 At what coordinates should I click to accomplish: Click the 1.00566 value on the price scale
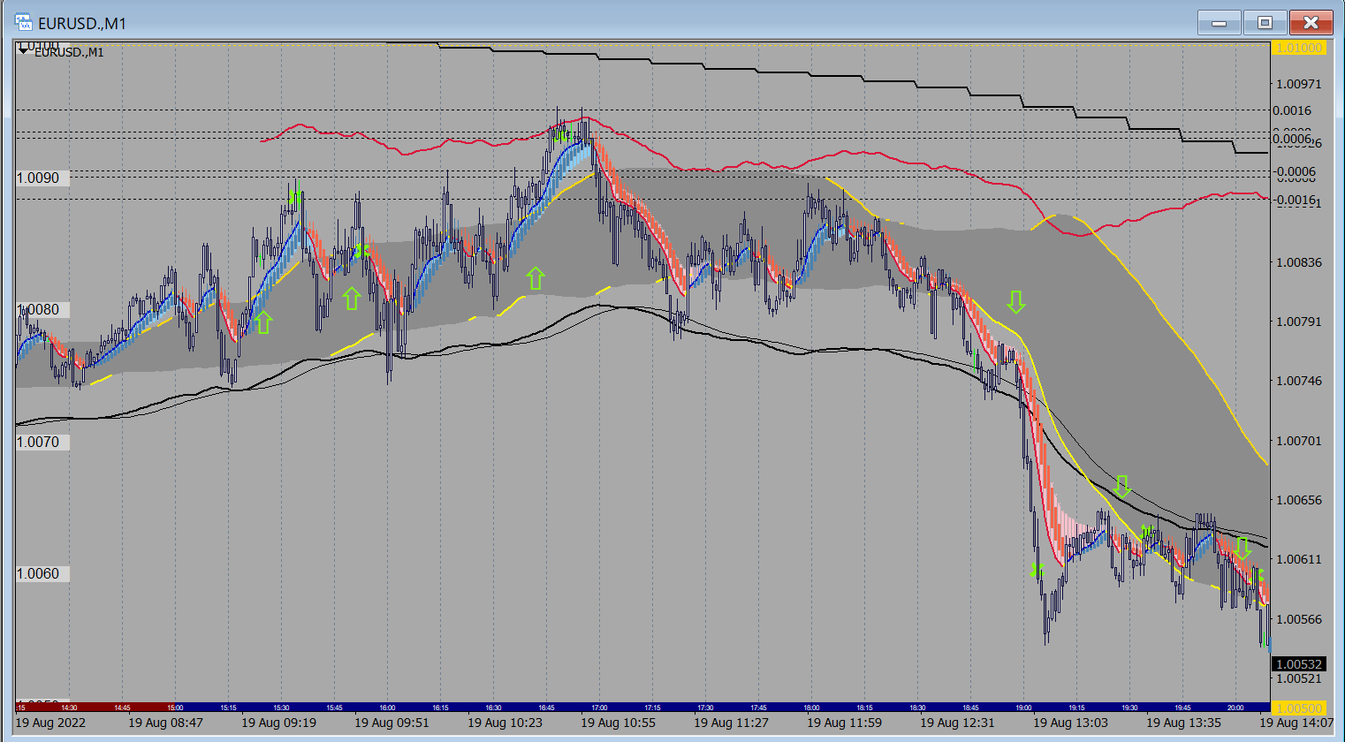pos(1298,619)
